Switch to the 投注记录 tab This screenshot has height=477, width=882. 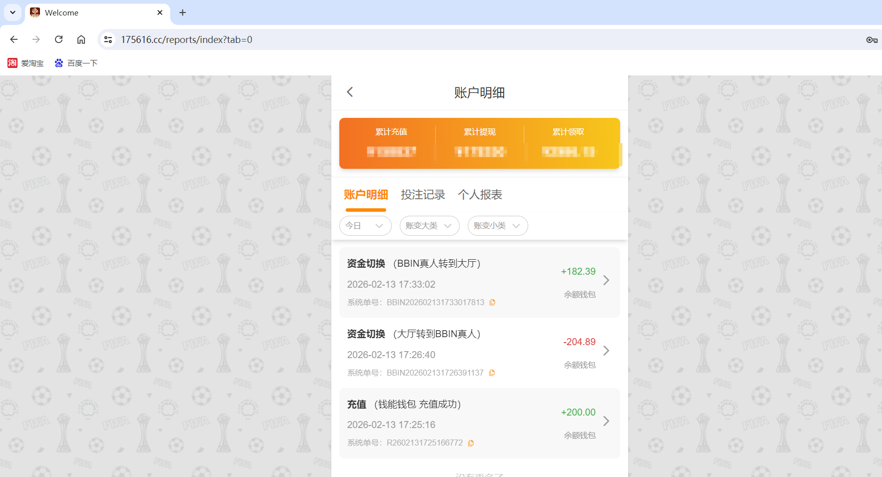coord(423,195)
